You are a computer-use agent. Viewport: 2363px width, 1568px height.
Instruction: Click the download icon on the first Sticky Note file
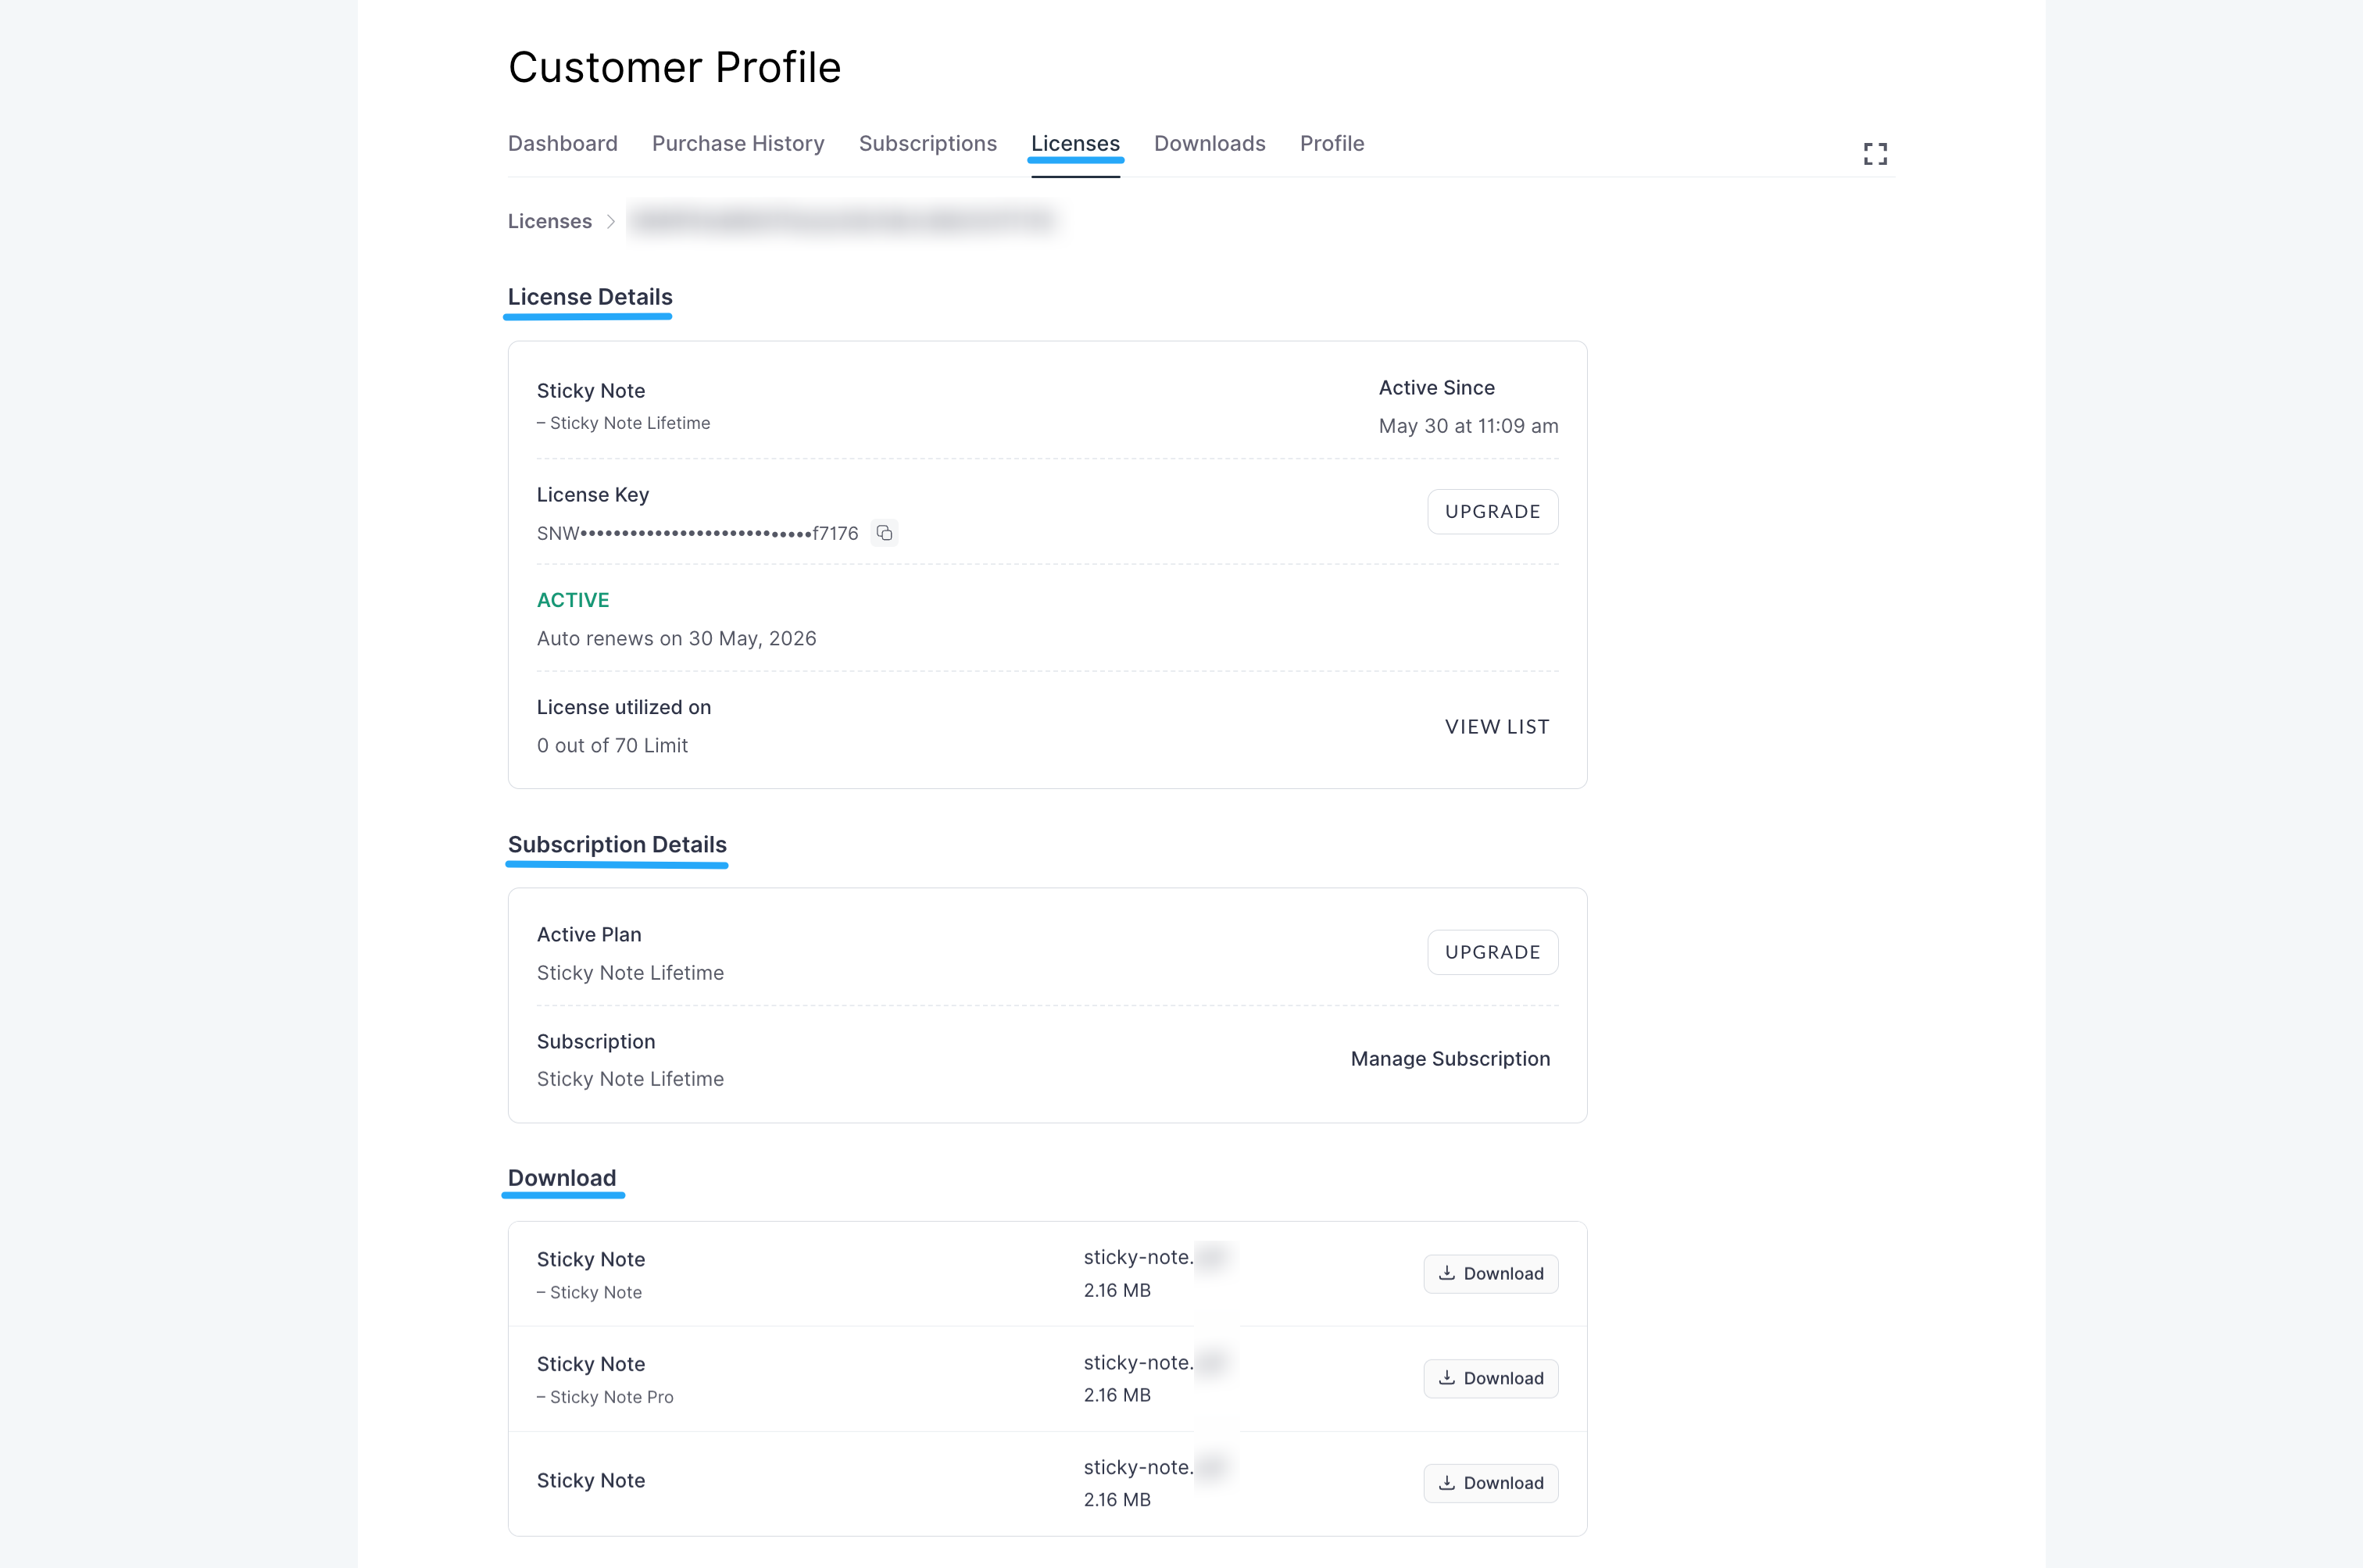(x=1447, y=1274)
